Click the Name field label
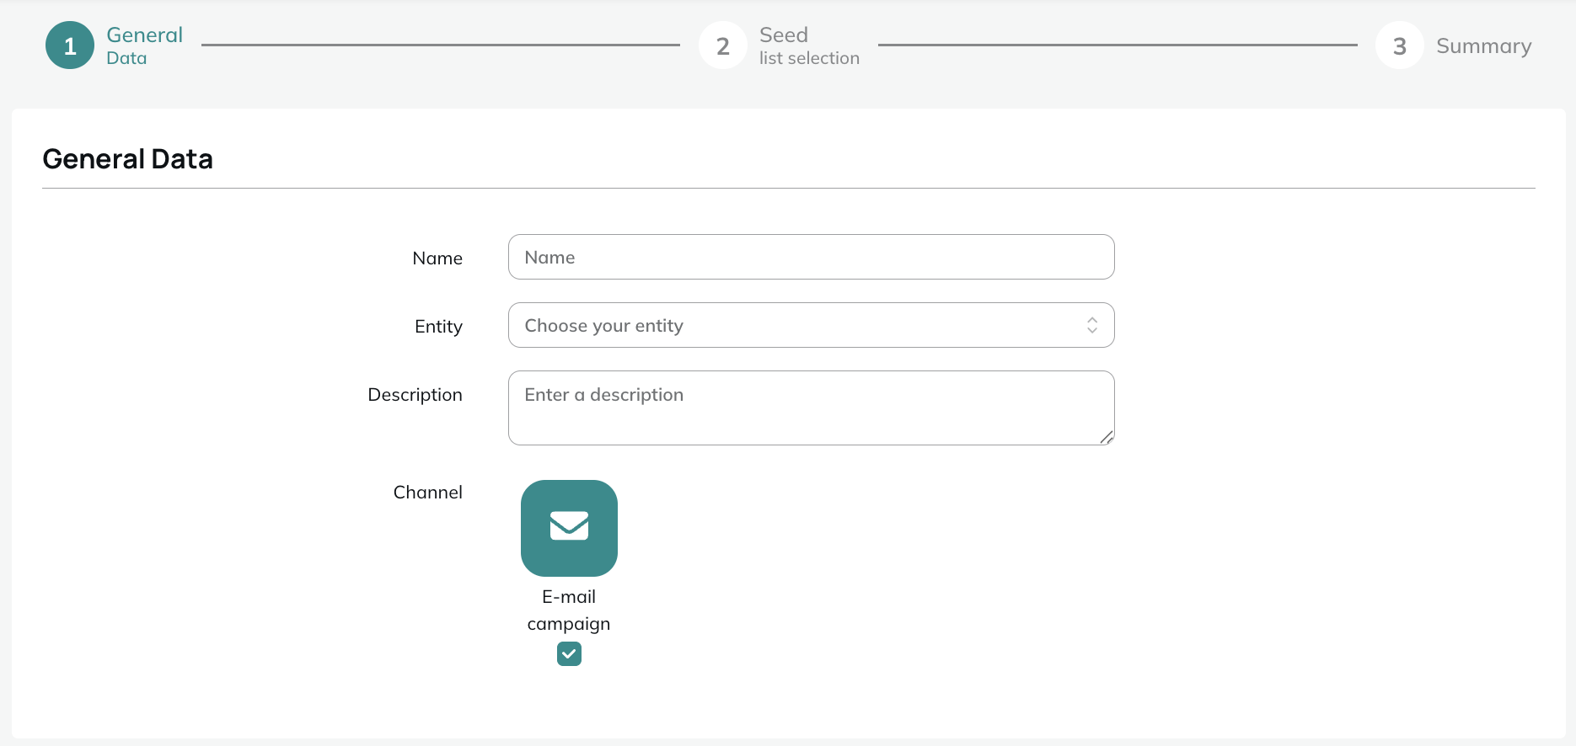The width and height of the screenshot is (1576, 746). click(x=437, y=258)
